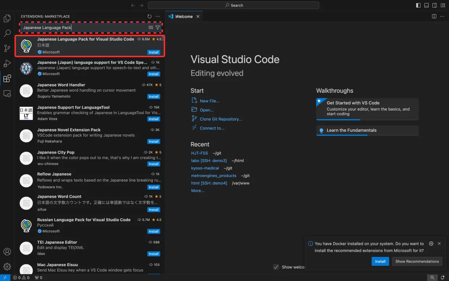Click the New File... link
Screen dimensions: 449x281
(210, 101)
